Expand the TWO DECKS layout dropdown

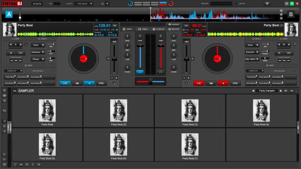(84, 4)
